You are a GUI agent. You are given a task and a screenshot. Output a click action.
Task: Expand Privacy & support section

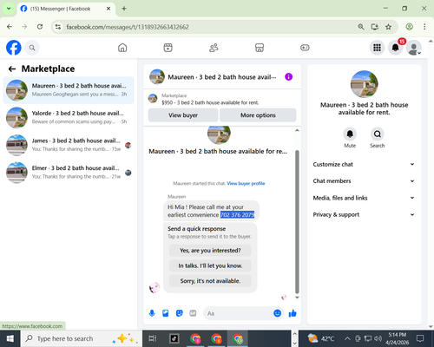pyautogui.click(x=364, y=214)
